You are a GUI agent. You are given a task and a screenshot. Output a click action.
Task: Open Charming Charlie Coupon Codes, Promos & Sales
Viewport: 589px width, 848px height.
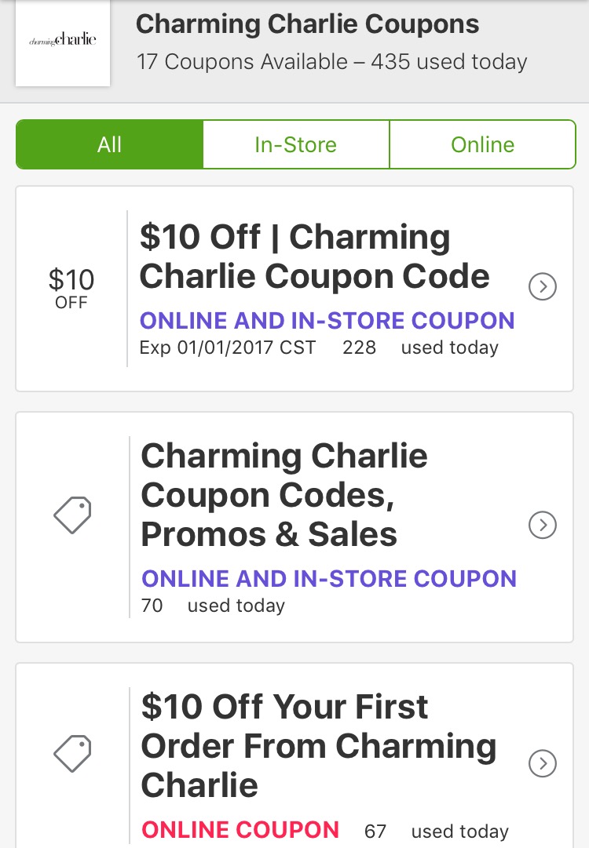tap(284, 495)
